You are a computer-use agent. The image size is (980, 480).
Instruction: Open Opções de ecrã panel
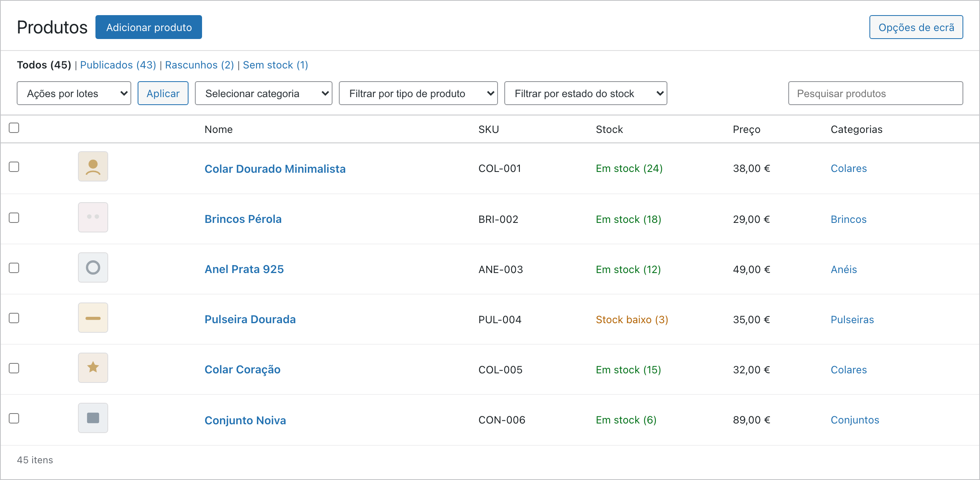pyautogui.click(x=916, y=27)
